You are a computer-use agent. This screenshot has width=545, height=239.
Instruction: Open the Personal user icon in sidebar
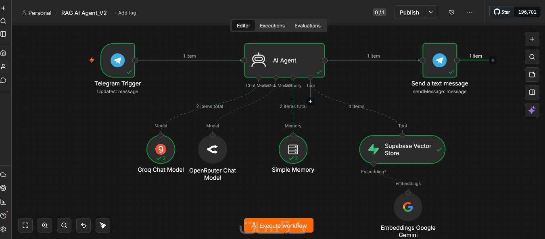3,67
